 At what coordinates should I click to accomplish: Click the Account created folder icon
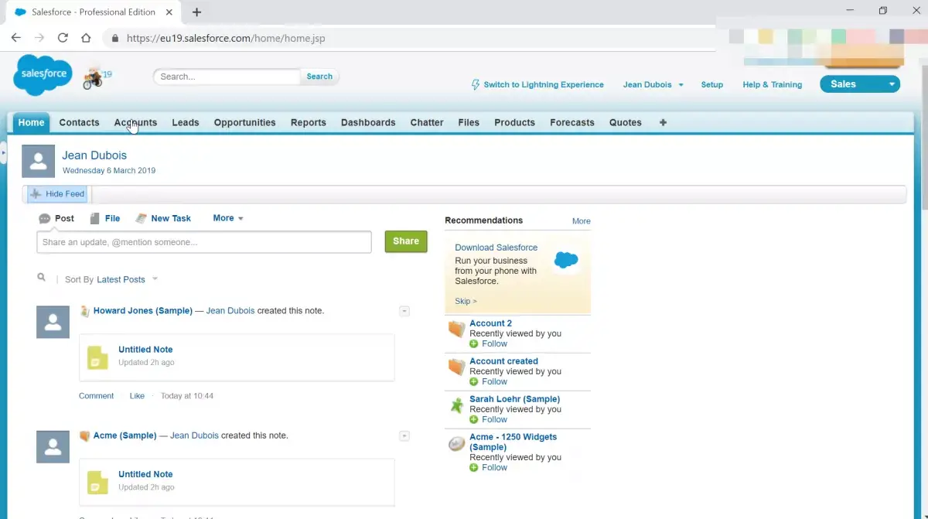click(456, 367)
